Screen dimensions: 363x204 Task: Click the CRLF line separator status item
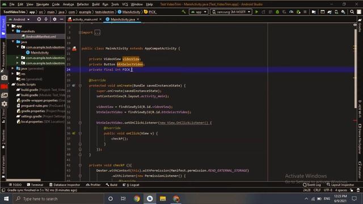317,190
